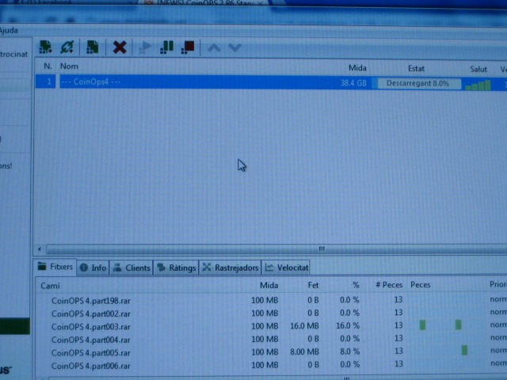Sort torrents by the Estat column
The height and width of the screenshot is (380, 507).
tap(416, 69)
